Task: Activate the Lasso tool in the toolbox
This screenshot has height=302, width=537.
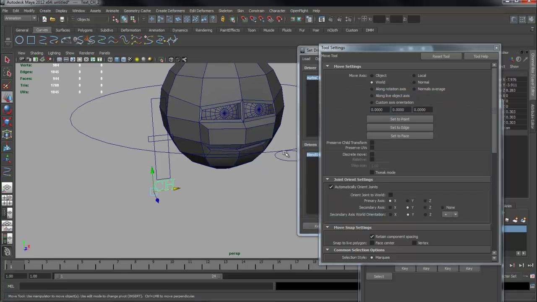Action: [x=7, y=73]
